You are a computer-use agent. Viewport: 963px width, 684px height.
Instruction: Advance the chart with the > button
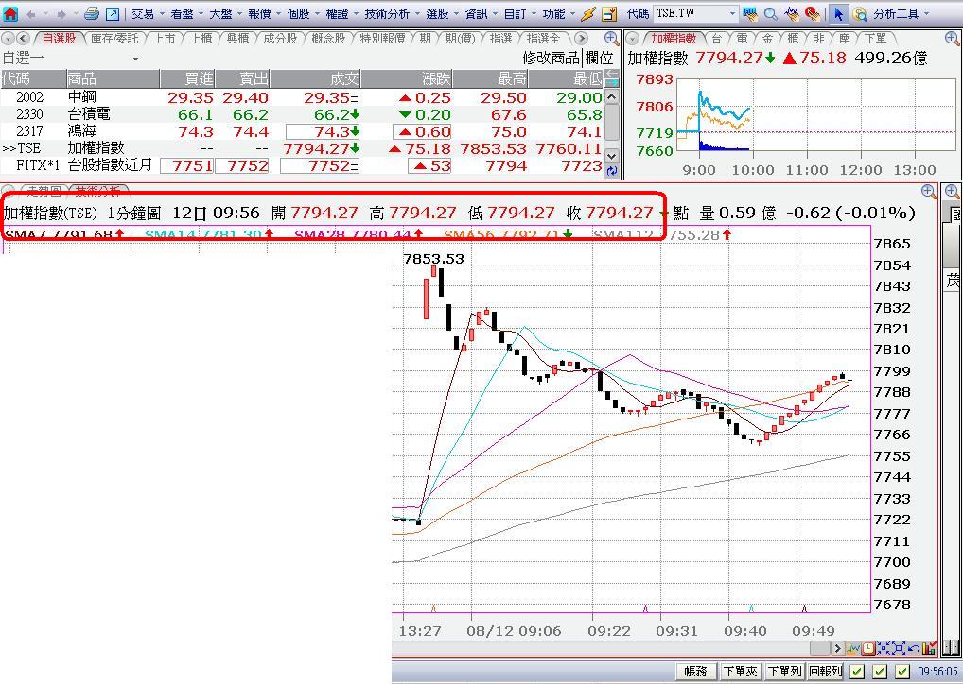(x=837, y=648)
